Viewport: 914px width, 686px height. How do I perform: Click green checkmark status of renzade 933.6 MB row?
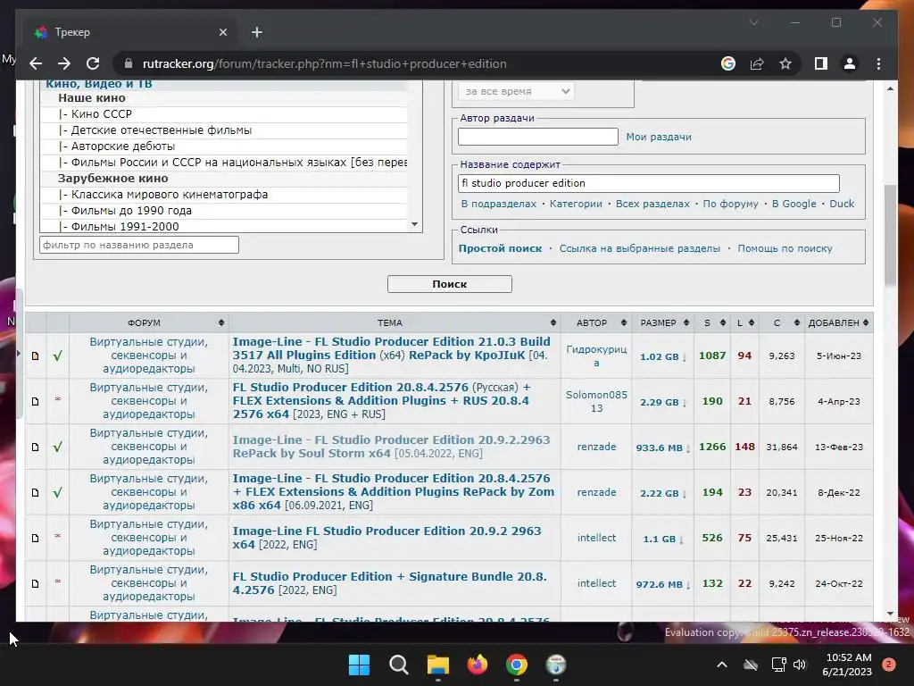click(57, 447)
